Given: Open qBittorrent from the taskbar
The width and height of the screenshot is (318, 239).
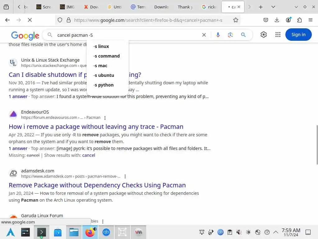Looking at the screenshot, I should (x=106, y=232).
